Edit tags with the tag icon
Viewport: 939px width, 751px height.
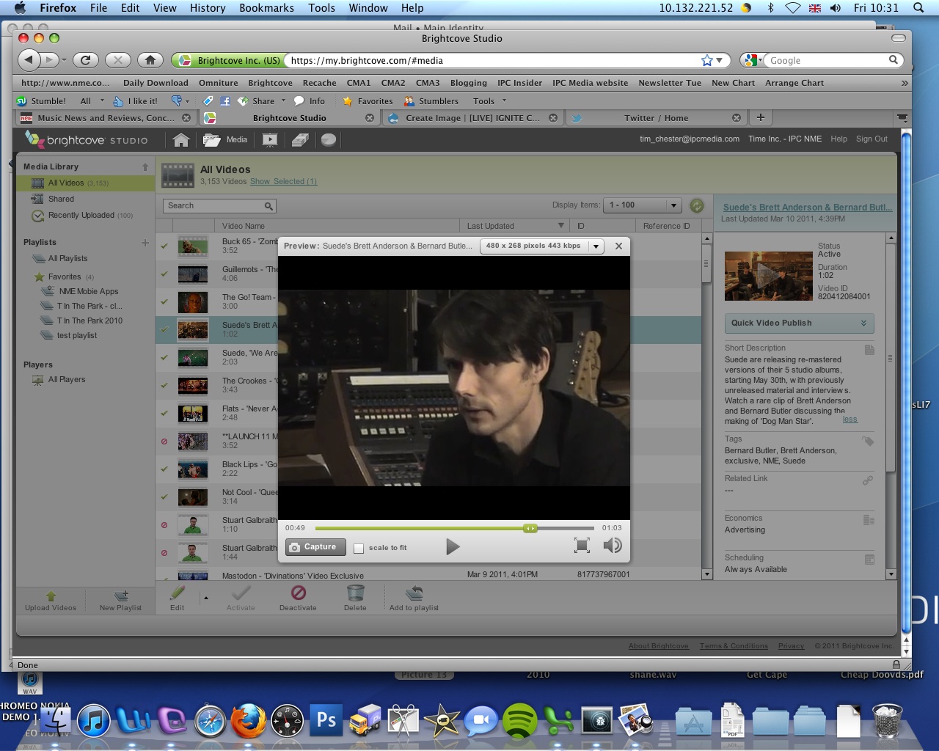(868, 441)
